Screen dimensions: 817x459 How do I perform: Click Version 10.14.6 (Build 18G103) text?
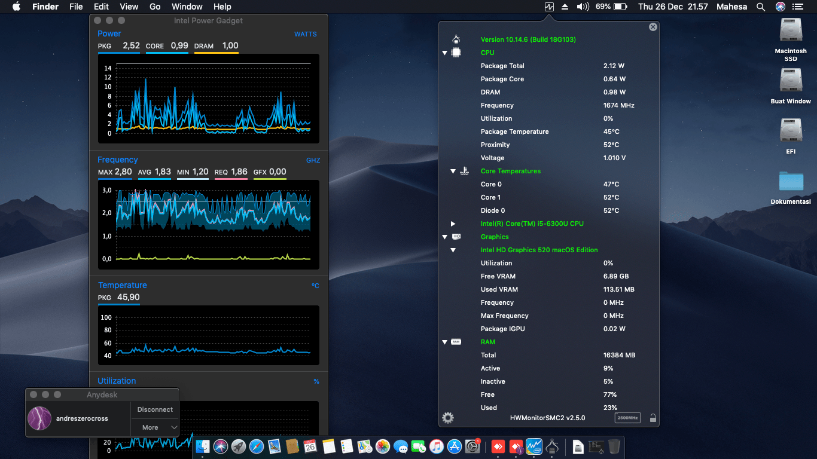point(528,39)
